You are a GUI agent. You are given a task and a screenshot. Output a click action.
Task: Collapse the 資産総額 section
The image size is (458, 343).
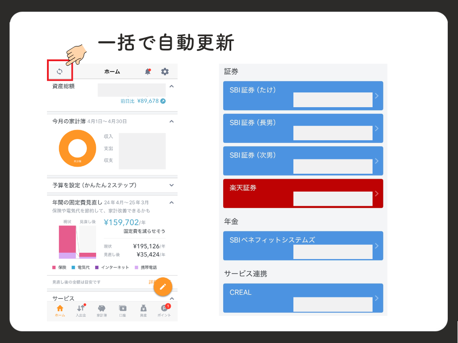pyautogui.click(x=172, y=86)
